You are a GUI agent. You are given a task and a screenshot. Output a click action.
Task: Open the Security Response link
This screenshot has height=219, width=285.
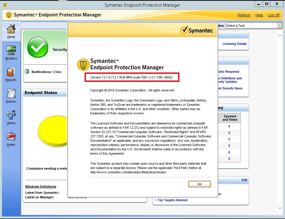pyautogui.click(x=229, y=72)
